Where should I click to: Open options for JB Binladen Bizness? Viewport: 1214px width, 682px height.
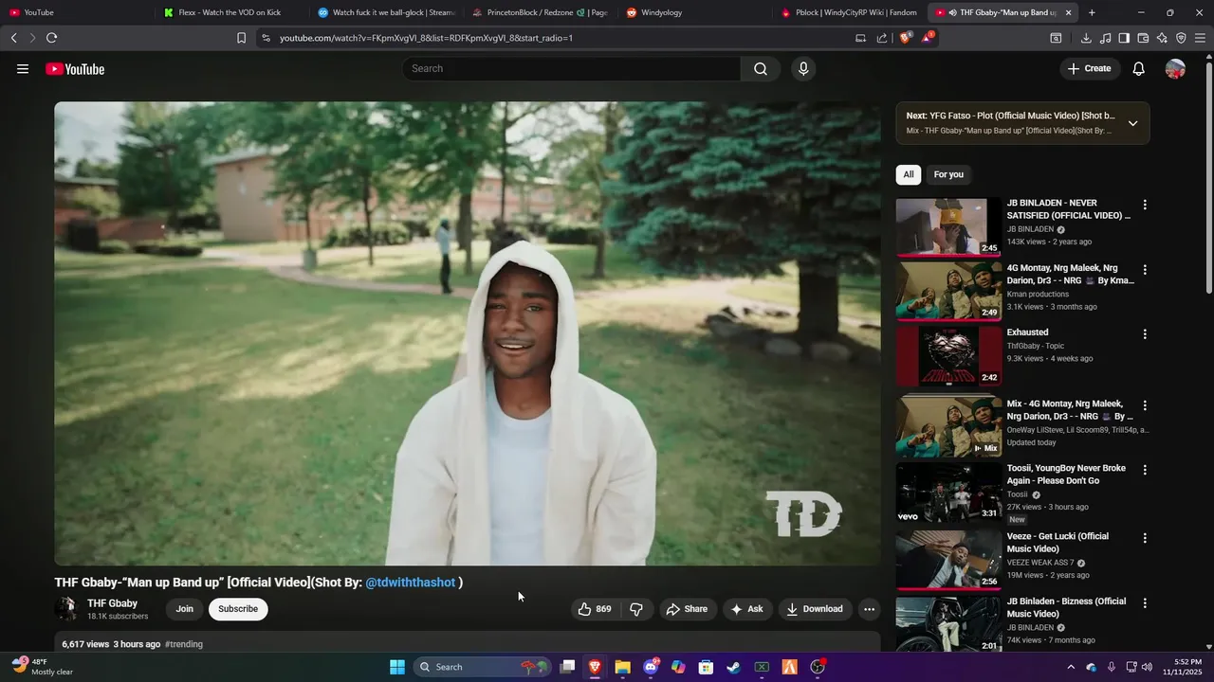click(1145, 603)
